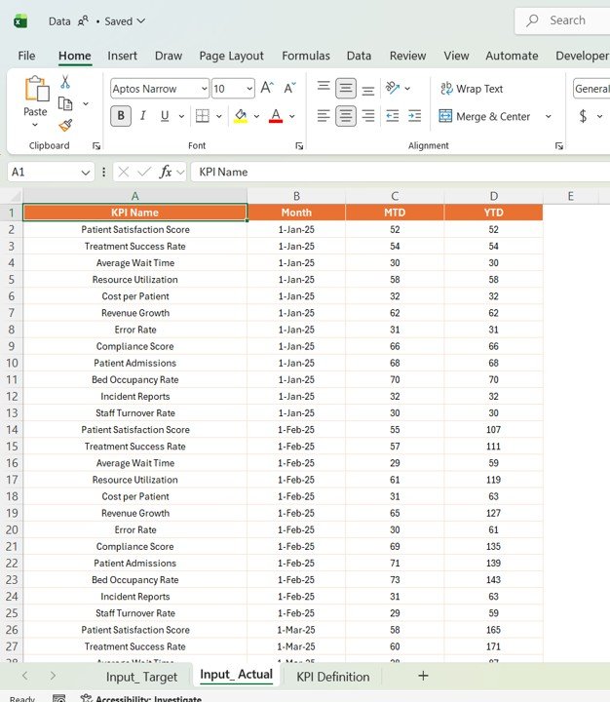Click the Paste button
This screenshot has width=610, height=702.
(35, 95)
